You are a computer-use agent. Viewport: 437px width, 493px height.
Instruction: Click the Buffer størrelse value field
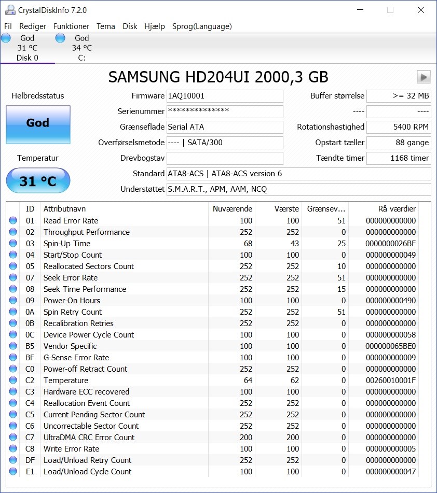(x=399, y=96)
